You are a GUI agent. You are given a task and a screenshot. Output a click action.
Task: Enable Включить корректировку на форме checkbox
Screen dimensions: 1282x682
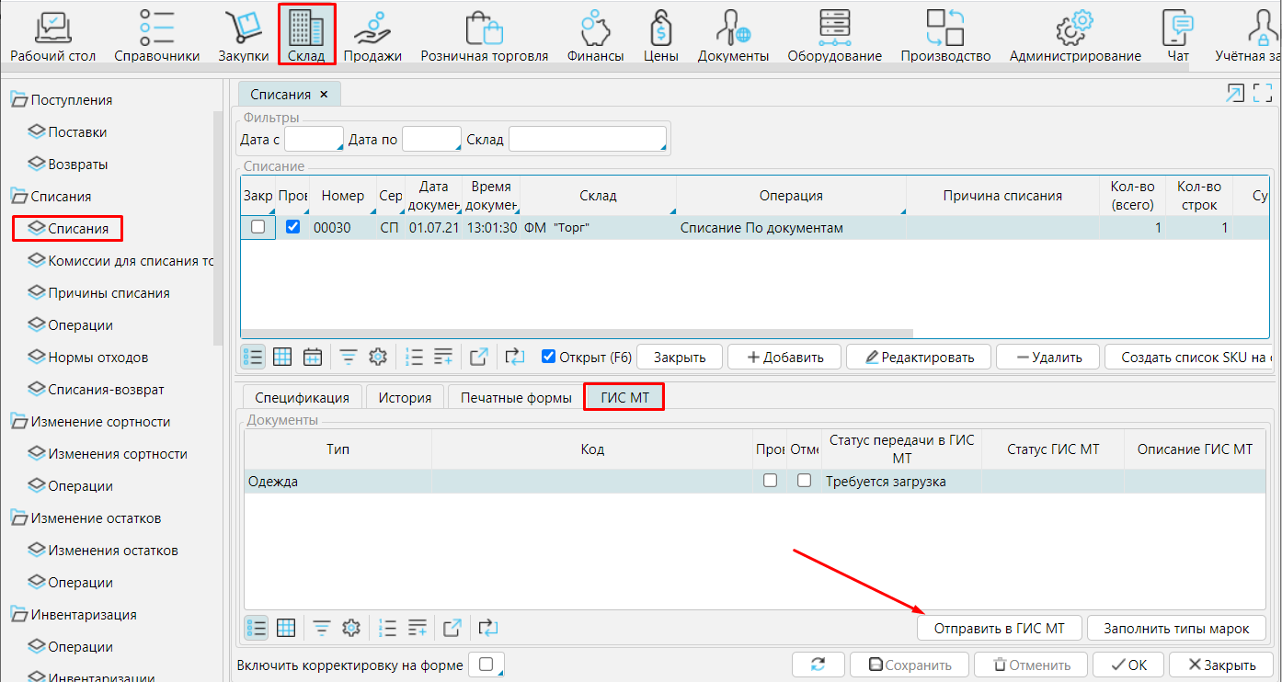(x=486, y=665)
